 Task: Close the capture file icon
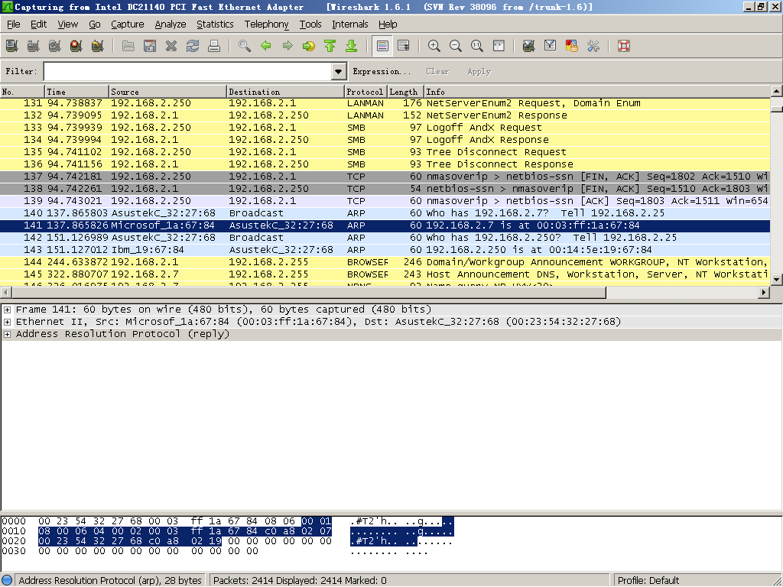tap(171, 47)
